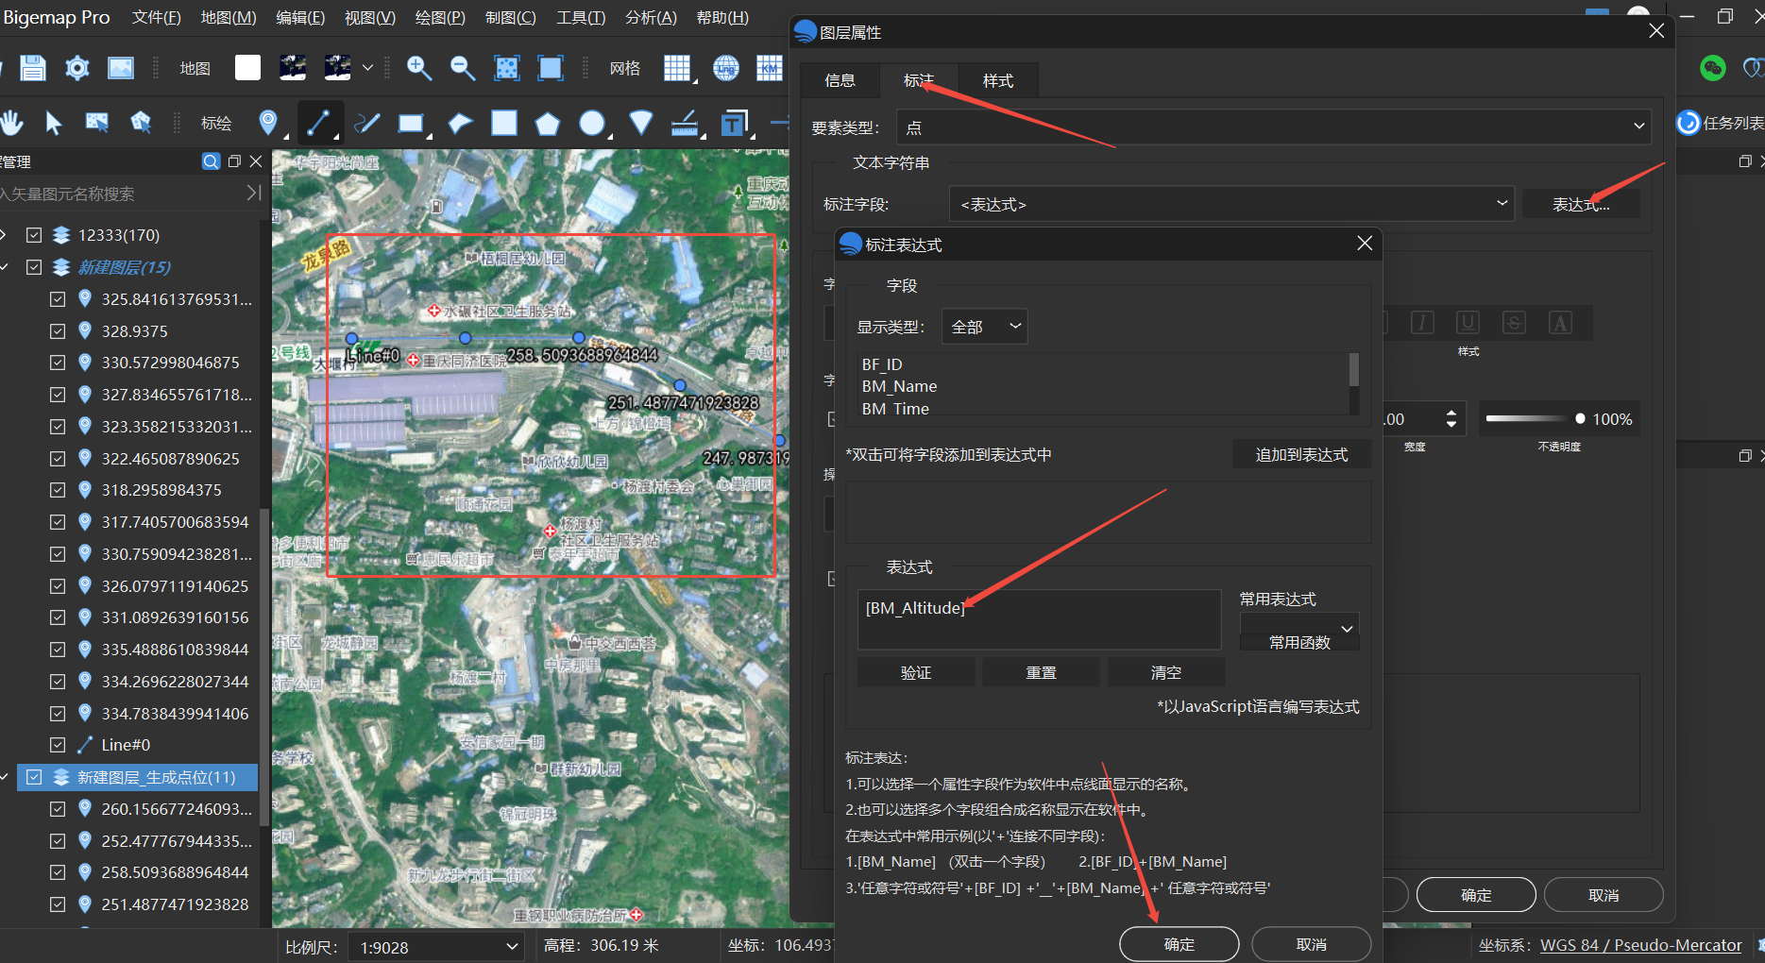Uncheck the 12333(170) layer visibility
Viewport: 1765px width, 963px height.
(x=33, y=235)
